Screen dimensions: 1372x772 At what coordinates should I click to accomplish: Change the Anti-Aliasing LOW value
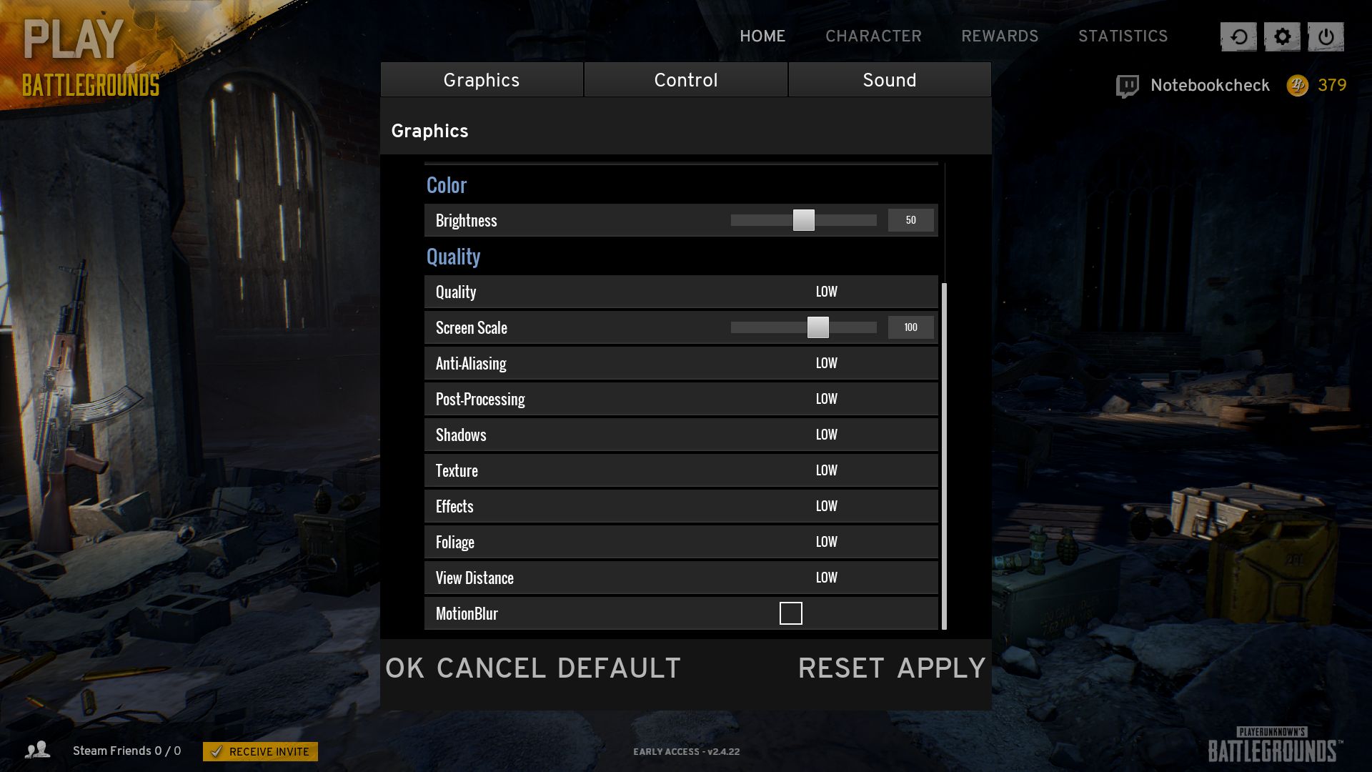(x=826, y=363)
